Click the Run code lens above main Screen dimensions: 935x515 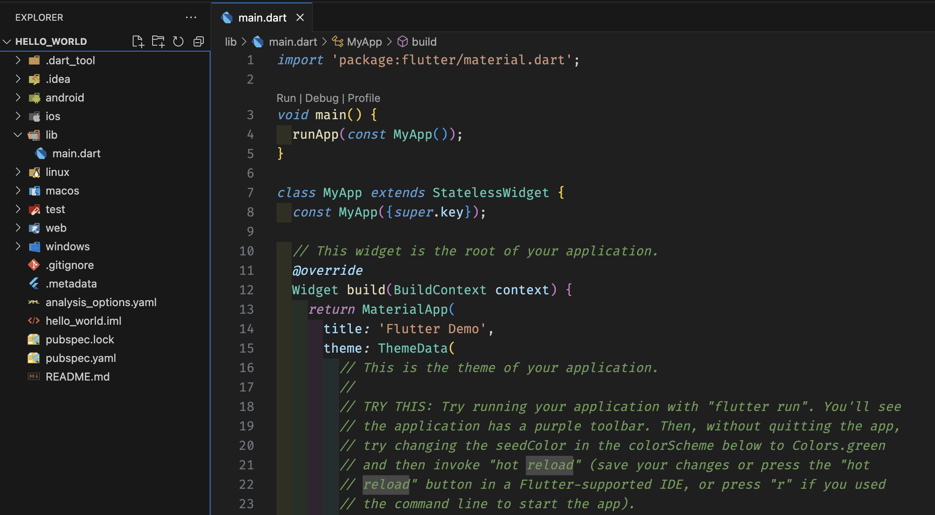point(286,98)
